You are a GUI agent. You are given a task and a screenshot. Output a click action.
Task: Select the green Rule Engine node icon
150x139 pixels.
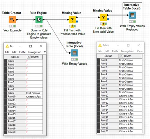point(39,20)
